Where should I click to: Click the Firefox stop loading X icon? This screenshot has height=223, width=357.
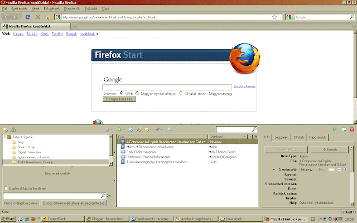(38, 17)
